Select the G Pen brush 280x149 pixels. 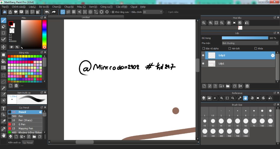click(x=25, y=124)
